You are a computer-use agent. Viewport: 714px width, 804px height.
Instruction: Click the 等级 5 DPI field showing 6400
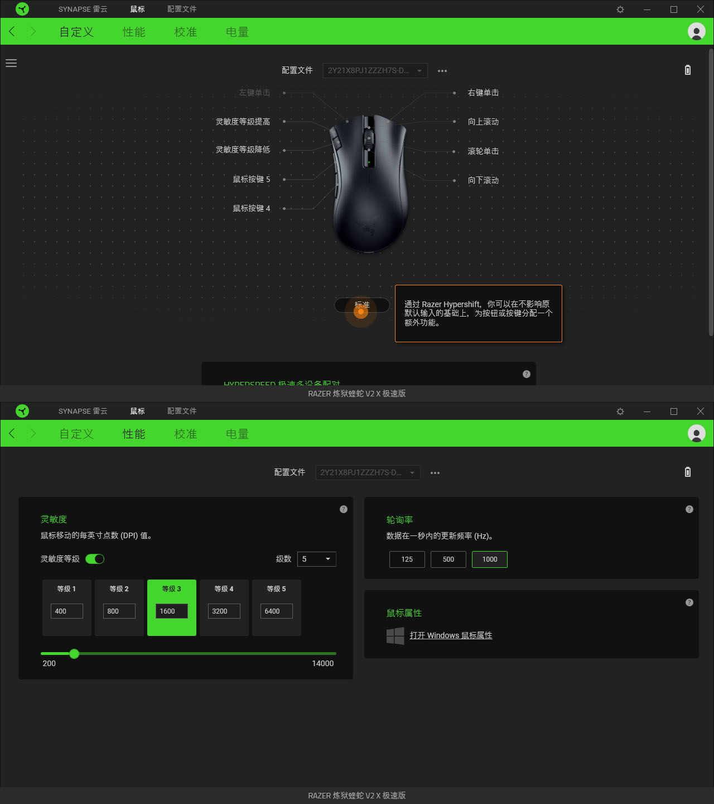(277, 611)
